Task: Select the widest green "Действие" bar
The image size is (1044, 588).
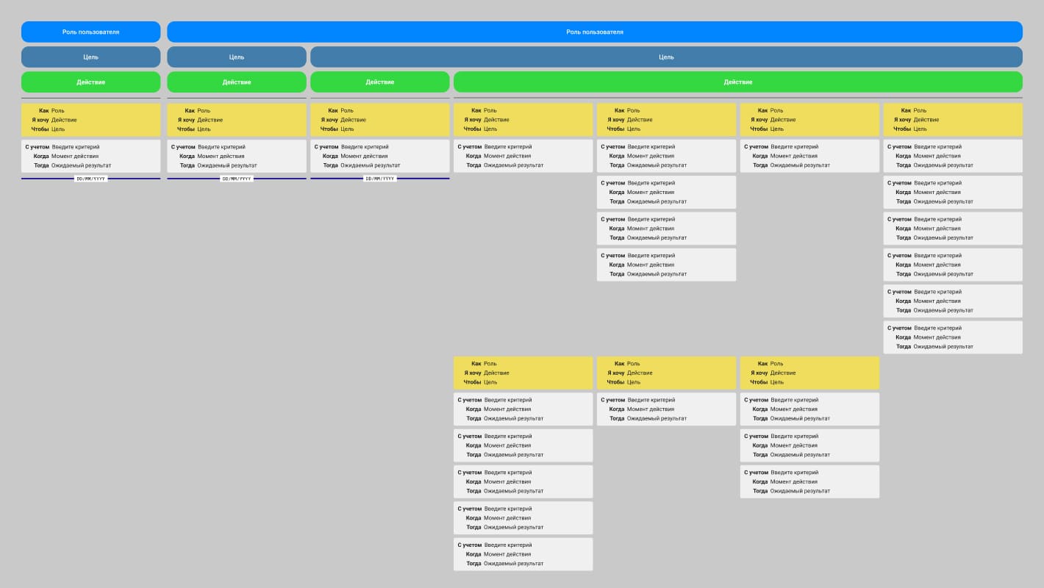Action: click(x=737, y=82)
